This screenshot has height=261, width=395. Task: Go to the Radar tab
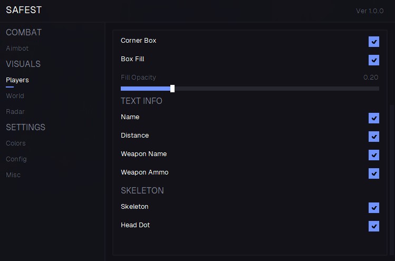[x=15, y=112]
